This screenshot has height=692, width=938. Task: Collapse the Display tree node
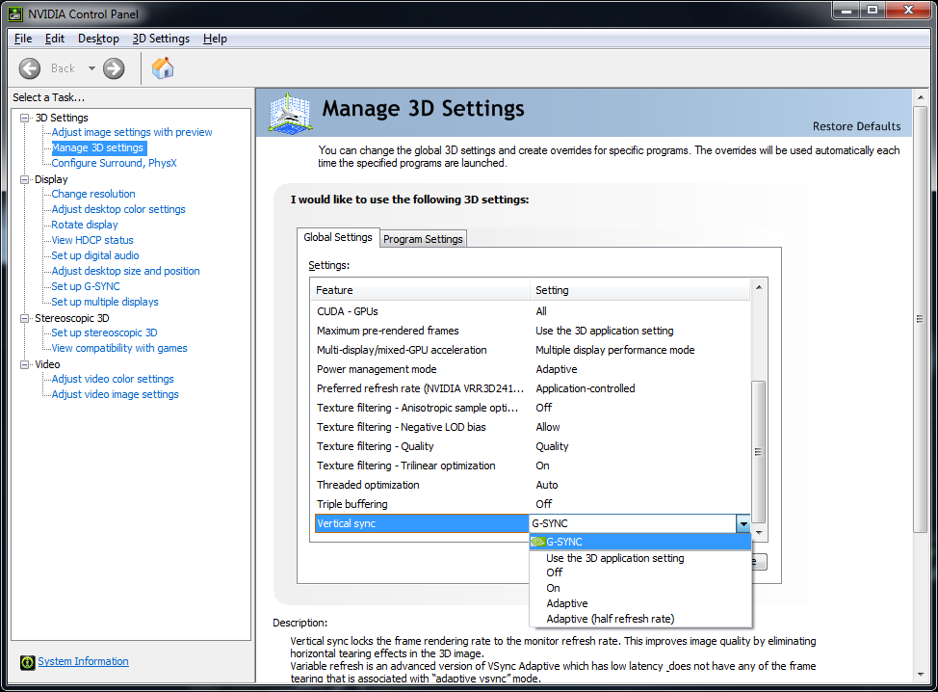(25, 179)
